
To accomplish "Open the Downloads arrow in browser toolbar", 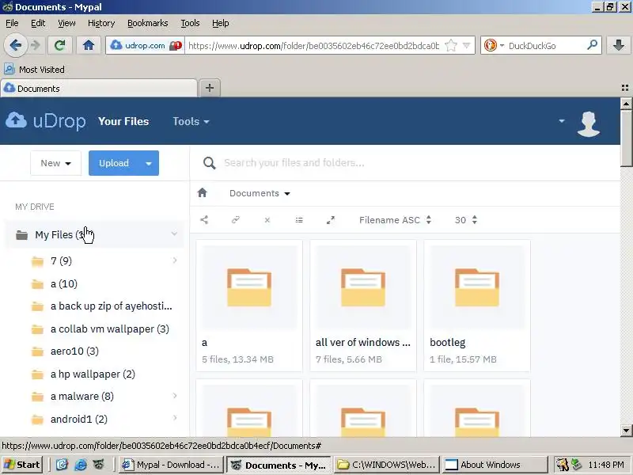I will tap(618, 45).
